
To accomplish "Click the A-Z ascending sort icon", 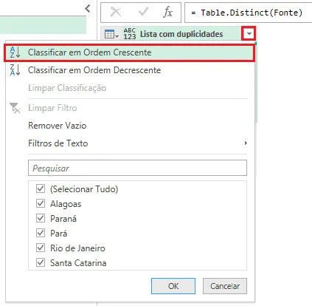I will point(15,52).
